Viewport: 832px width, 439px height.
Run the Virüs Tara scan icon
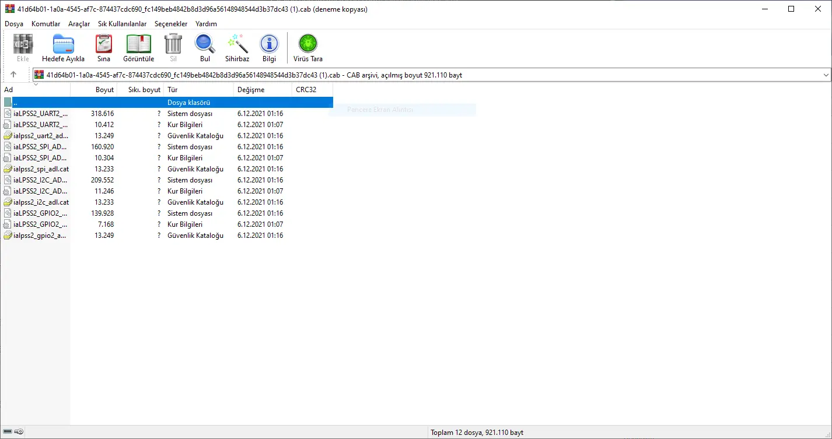tap(307, 44)
